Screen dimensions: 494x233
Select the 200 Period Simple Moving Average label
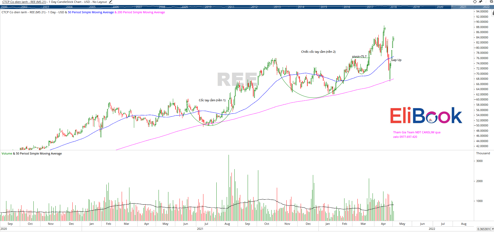click(x=141, y=12)
